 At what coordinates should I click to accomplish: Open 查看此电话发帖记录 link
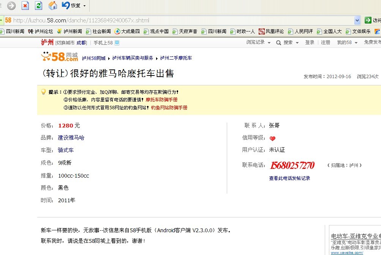[289, 178]
